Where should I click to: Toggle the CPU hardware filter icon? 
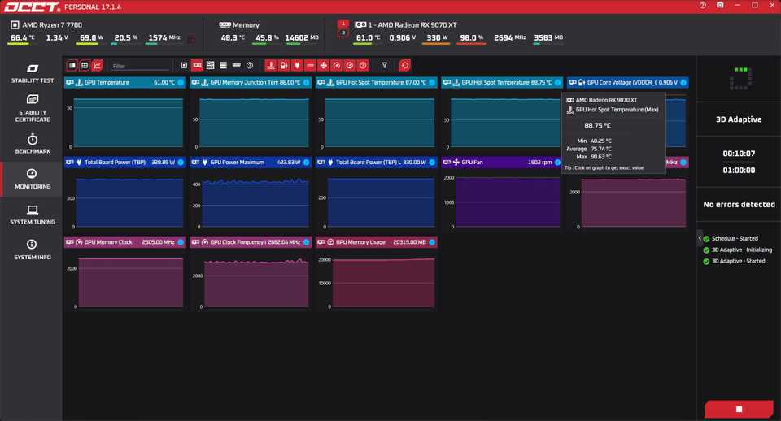point(184,65)
